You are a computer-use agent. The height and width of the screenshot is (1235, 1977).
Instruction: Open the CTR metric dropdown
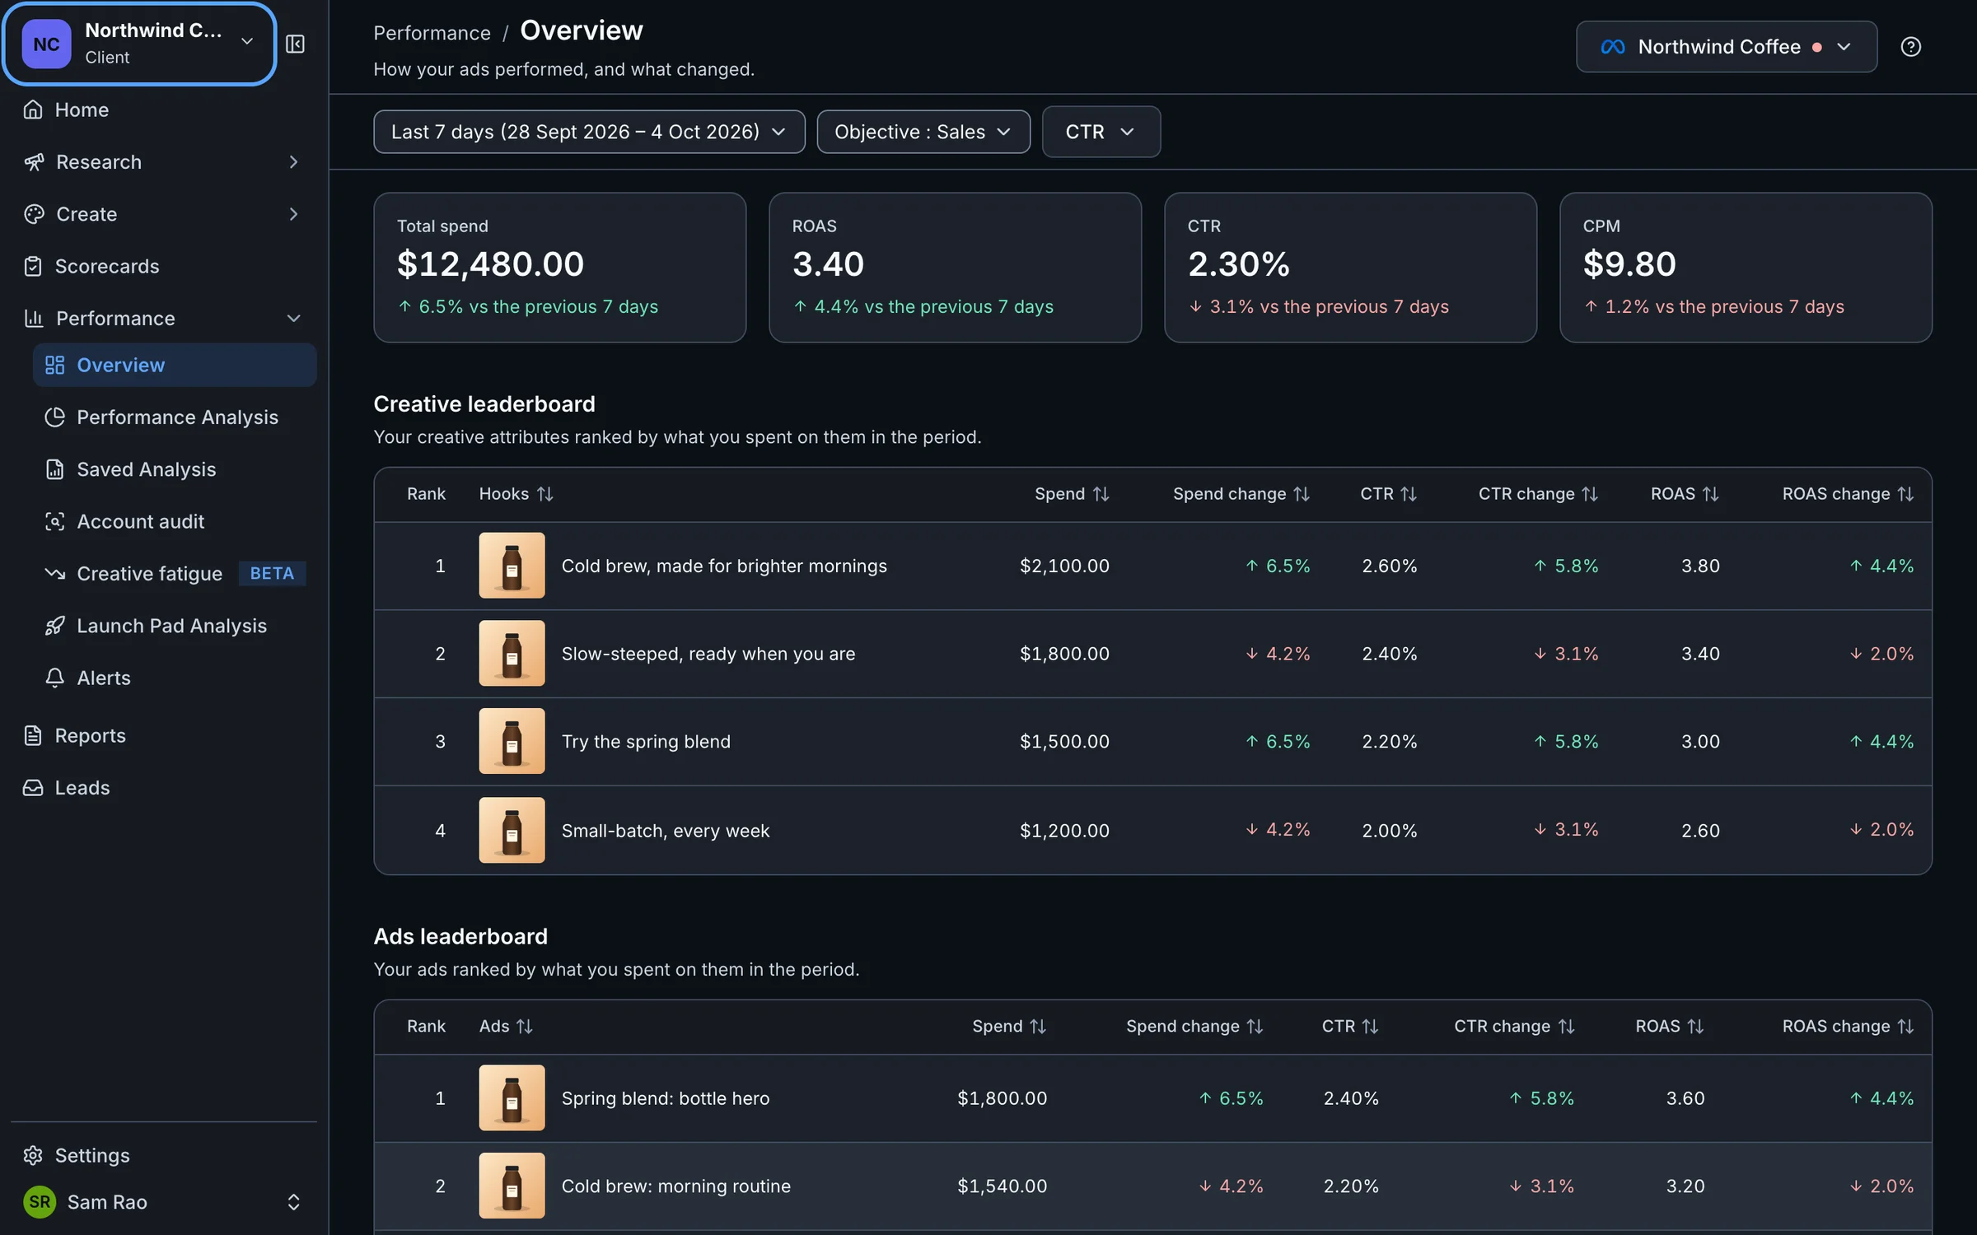(x=1101, y=132)
